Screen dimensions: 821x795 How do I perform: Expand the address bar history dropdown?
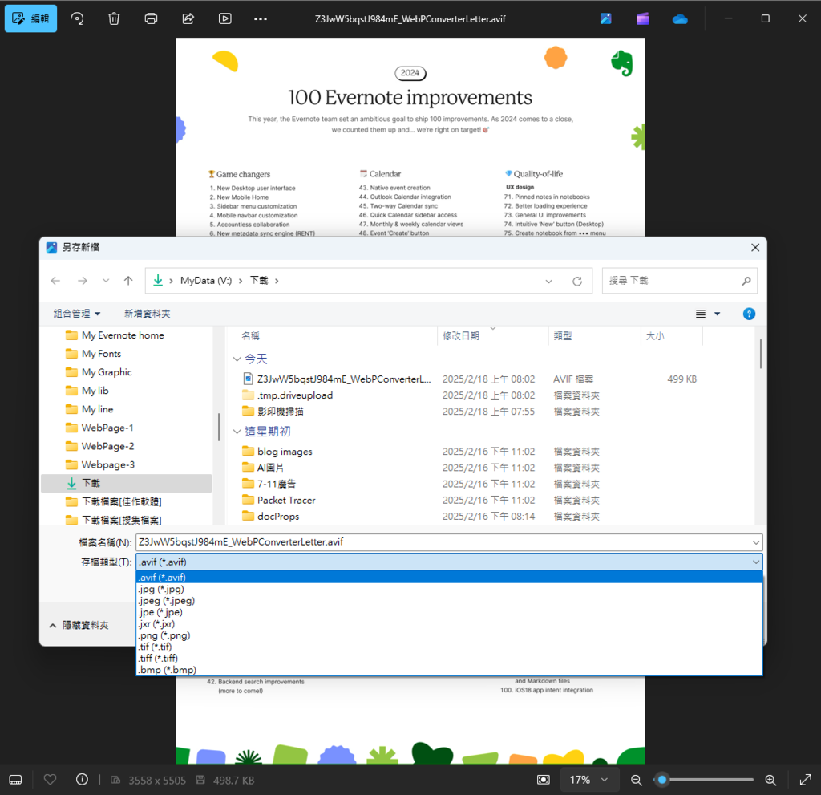click(548, 282)
